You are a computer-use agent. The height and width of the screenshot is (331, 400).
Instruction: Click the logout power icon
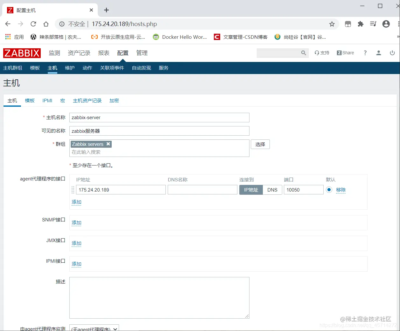[x=392, y=53]
